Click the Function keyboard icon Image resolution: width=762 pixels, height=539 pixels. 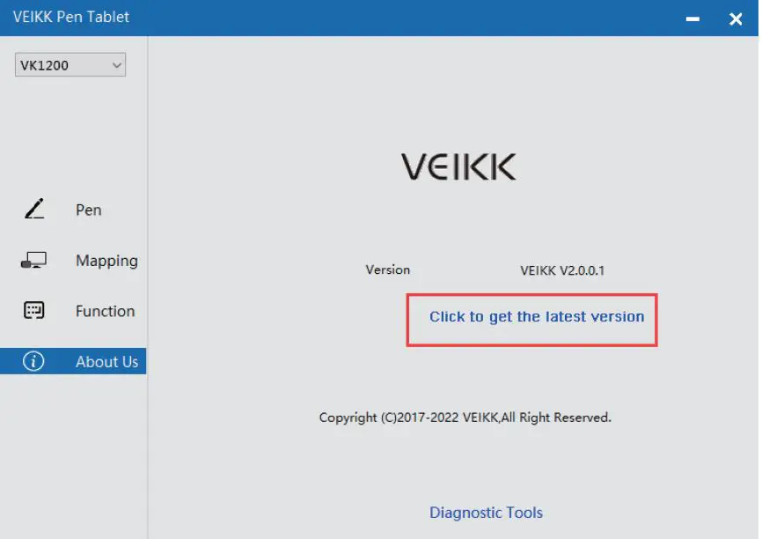point(33,310)
